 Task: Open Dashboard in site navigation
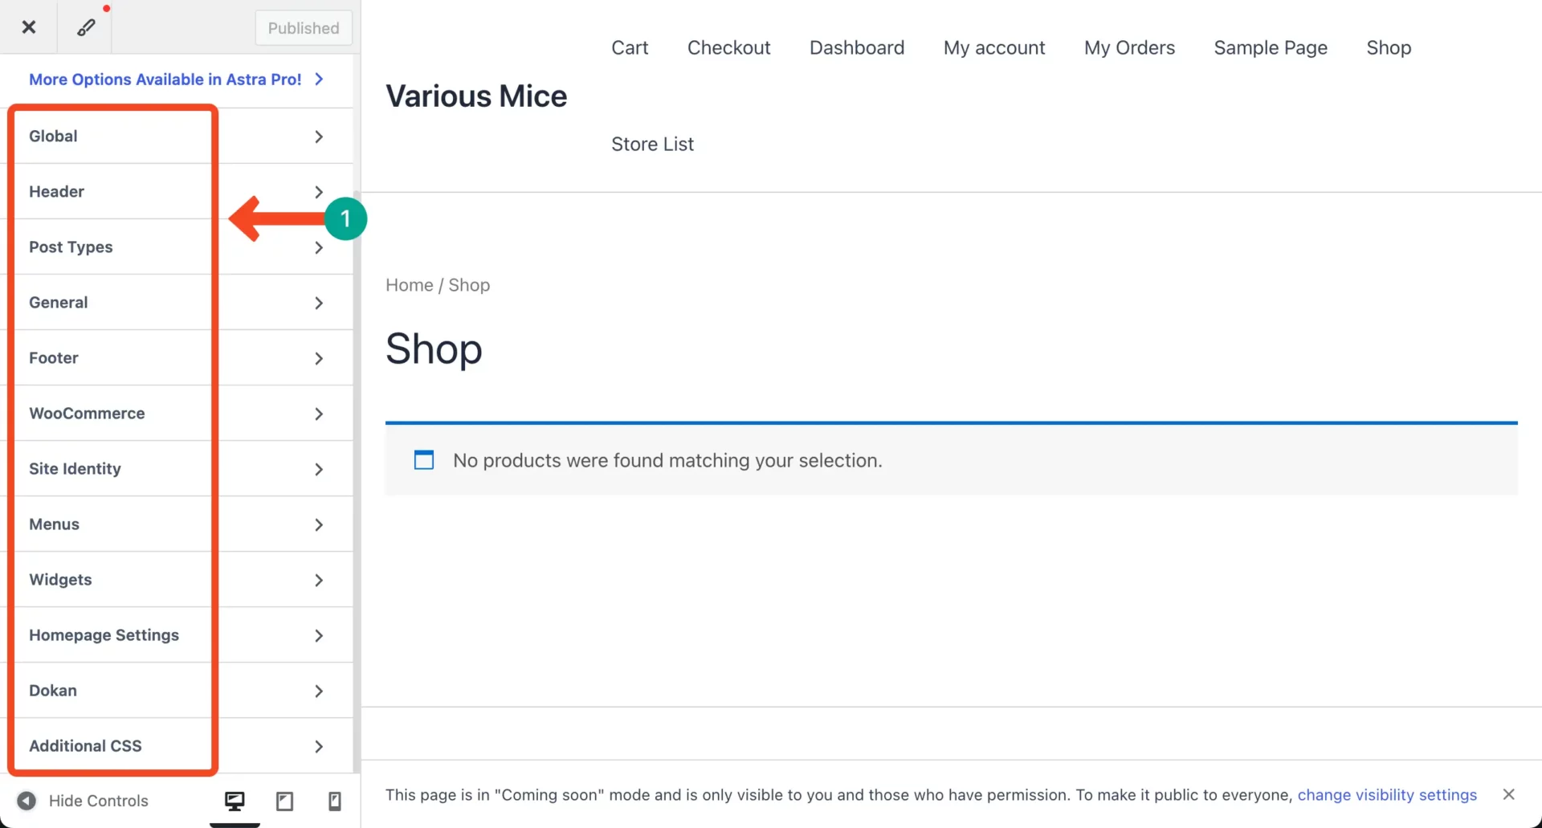pyautogui.click(x=857, y=47)
